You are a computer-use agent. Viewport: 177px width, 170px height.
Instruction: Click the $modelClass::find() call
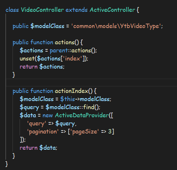73,107
